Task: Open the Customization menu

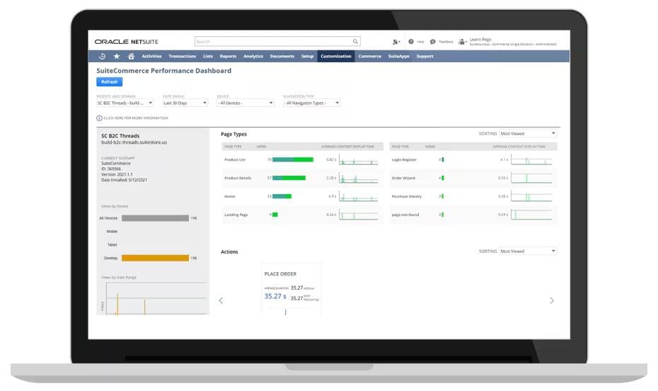Action: coord(335,56)
